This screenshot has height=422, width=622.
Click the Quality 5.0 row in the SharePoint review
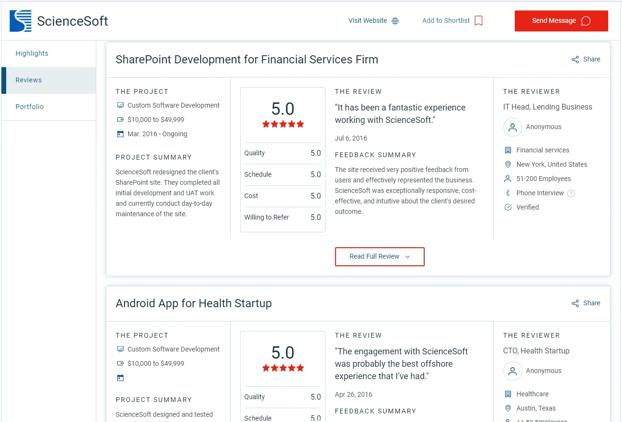pos(283,153)
